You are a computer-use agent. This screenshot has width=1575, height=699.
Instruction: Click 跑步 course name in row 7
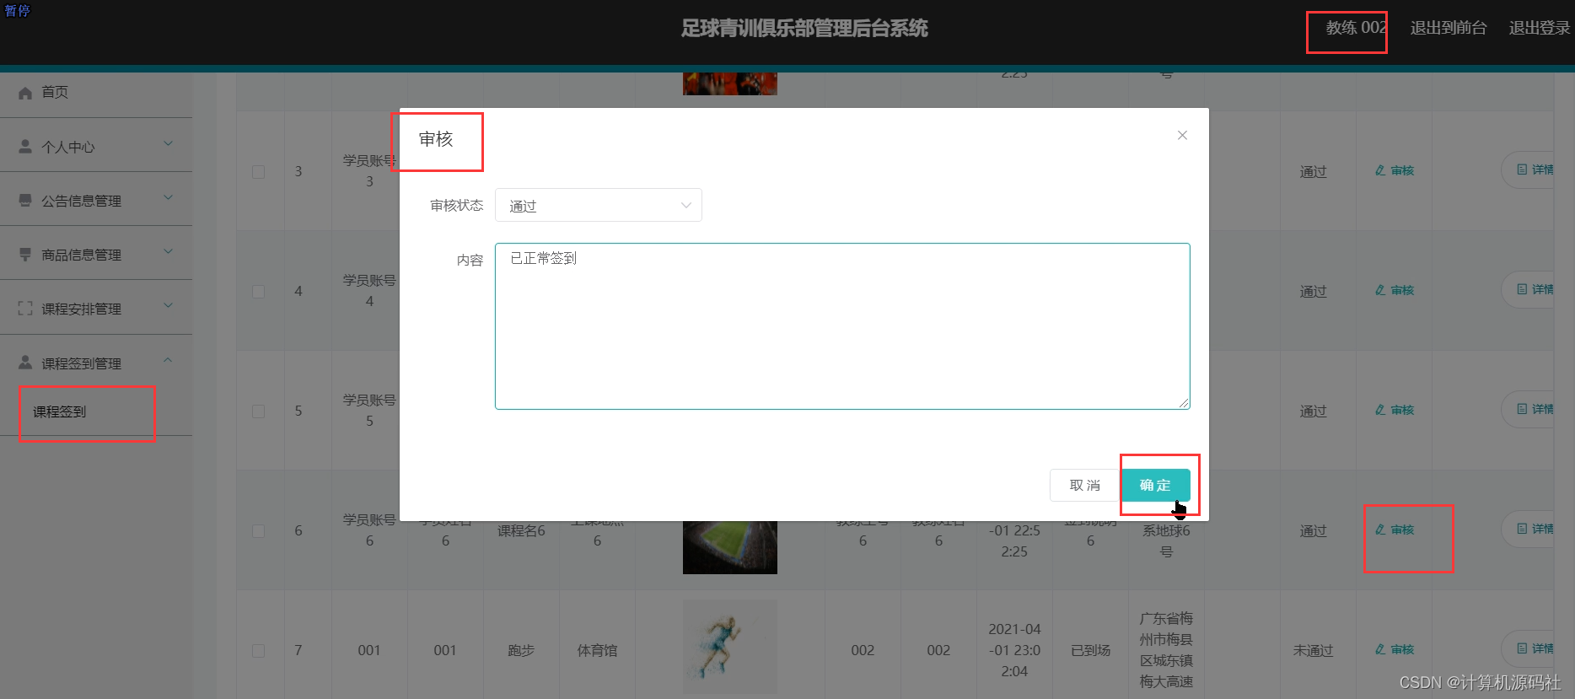[521, 651]
